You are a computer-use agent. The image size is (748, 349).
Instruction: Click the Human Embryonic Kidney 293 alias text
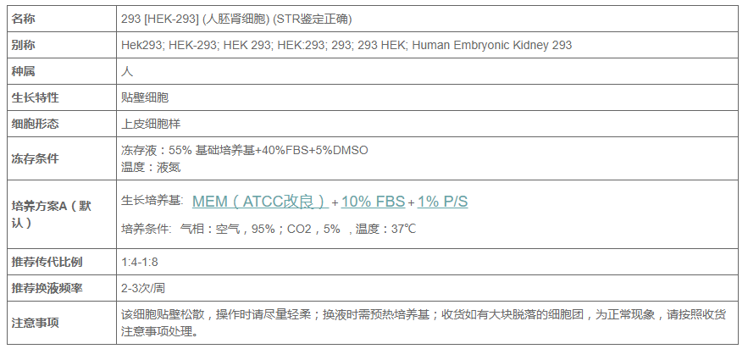[492, 45]
